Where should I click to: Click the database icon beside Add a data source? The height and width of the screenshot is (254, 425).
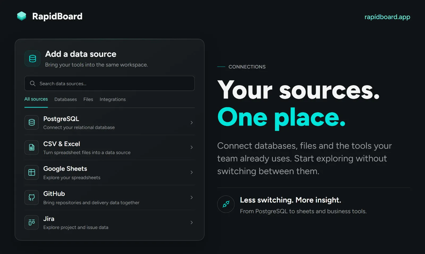[32, 59]
